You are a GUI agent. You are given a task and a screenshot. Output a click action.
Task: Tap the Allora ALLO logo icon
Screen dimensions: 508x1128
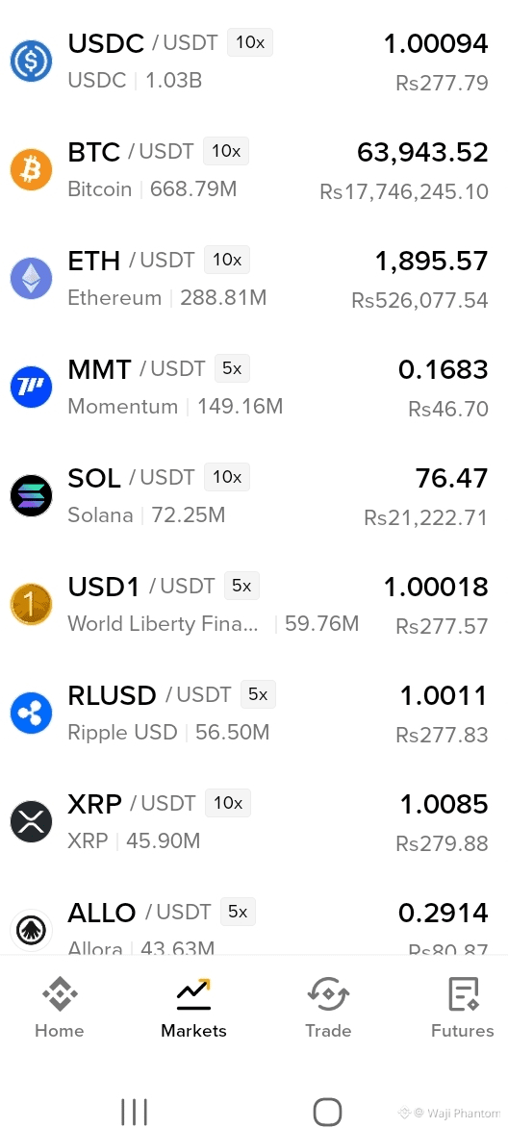(x=31, y=930)
